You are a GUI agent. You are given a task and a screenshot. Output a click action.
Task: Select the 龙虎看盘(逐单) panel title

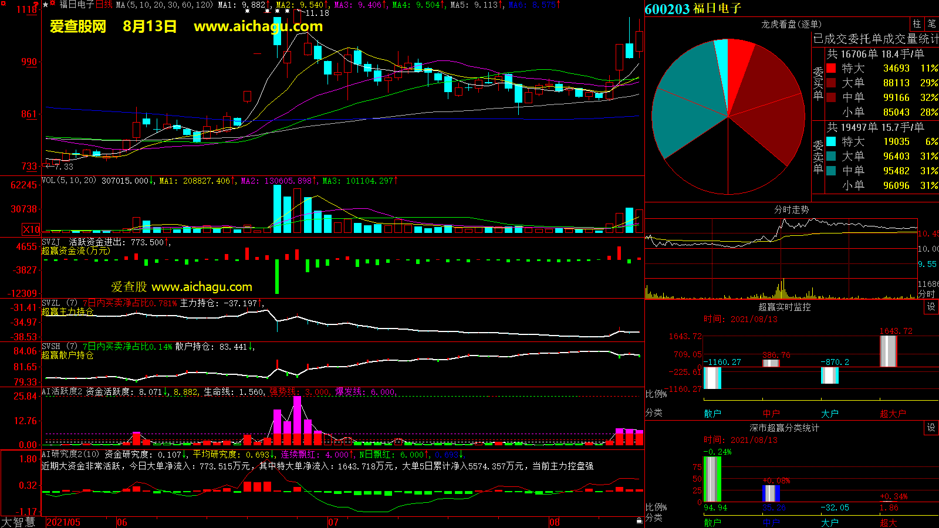[791, 24]
